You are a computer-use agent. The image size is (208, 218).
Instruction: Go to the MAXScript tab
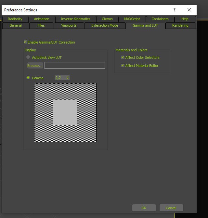[132, 19]
